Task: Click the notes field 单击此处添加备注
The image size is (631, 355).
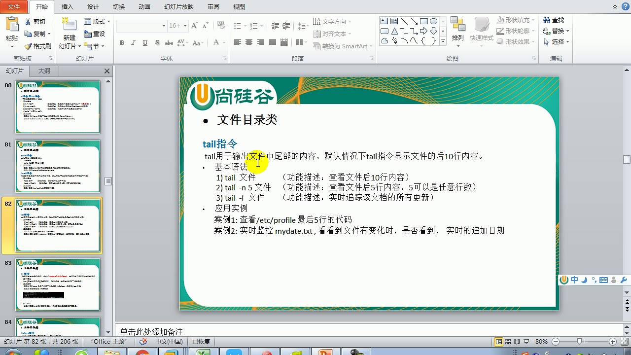Action: pos(370,331)
